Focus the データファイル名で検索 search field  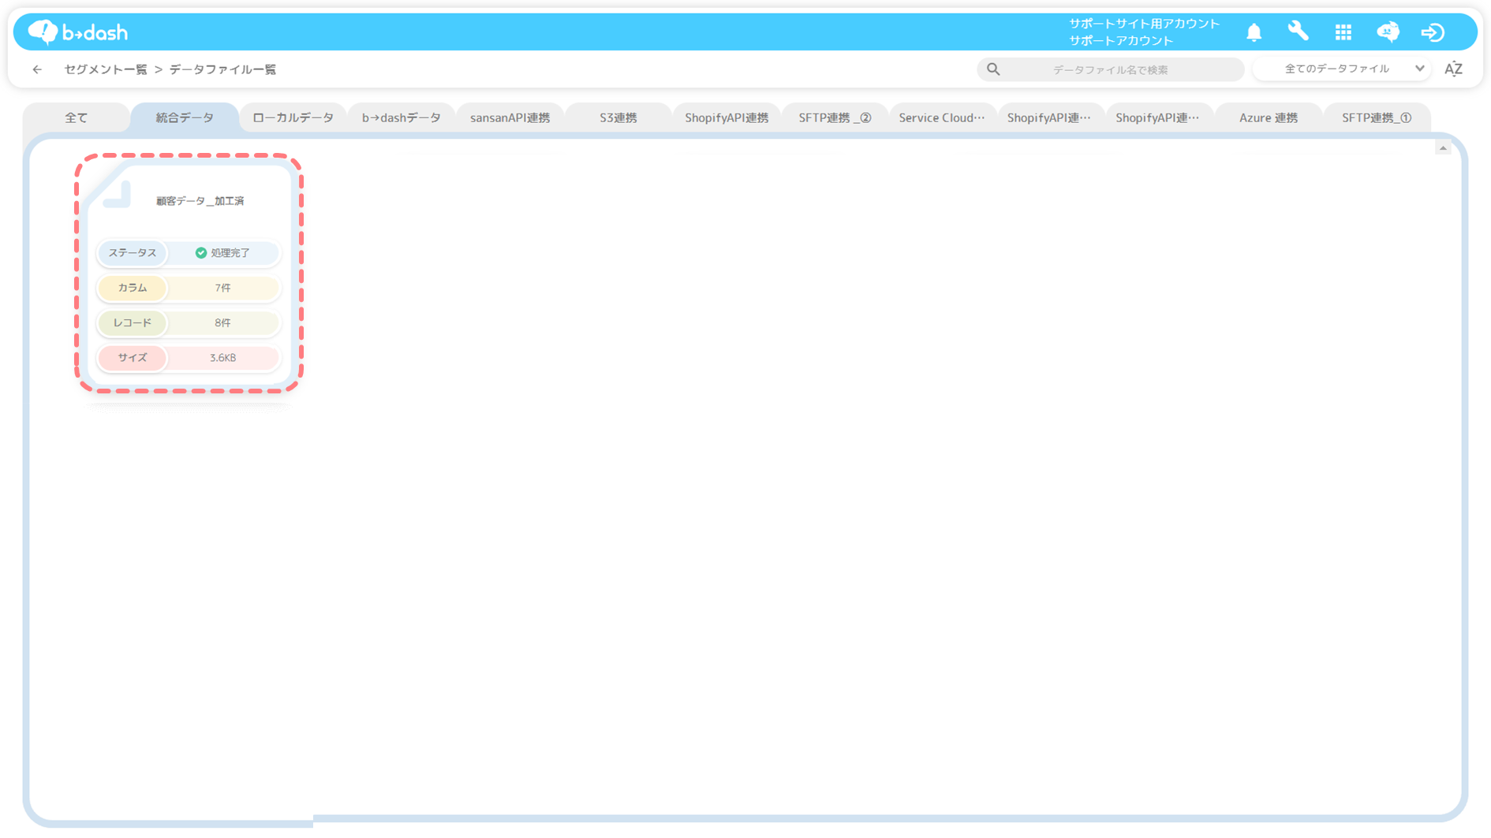click(x=1110, y=69)
